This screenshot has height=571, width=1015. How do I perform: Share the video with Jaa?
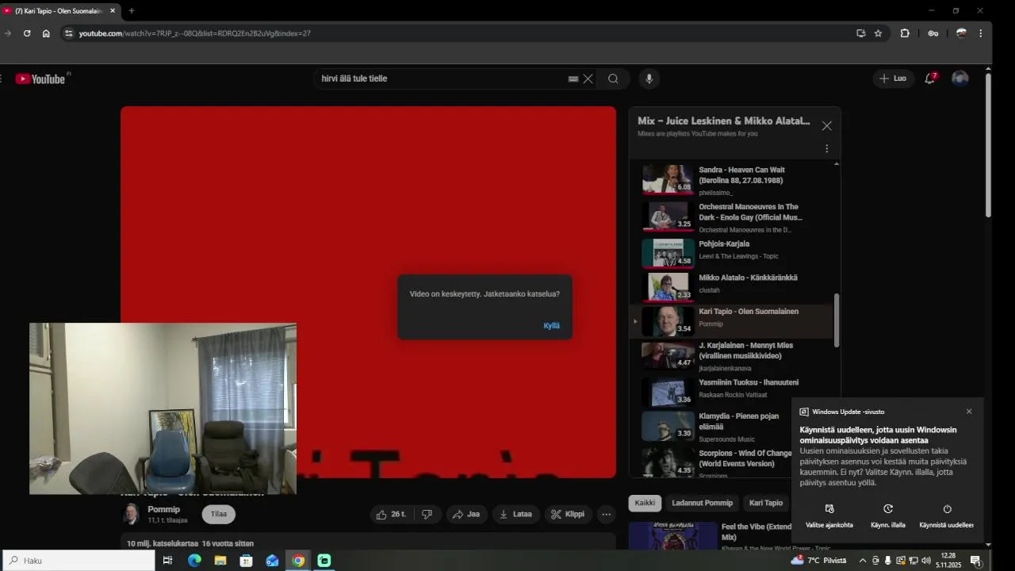pos(466,514)
